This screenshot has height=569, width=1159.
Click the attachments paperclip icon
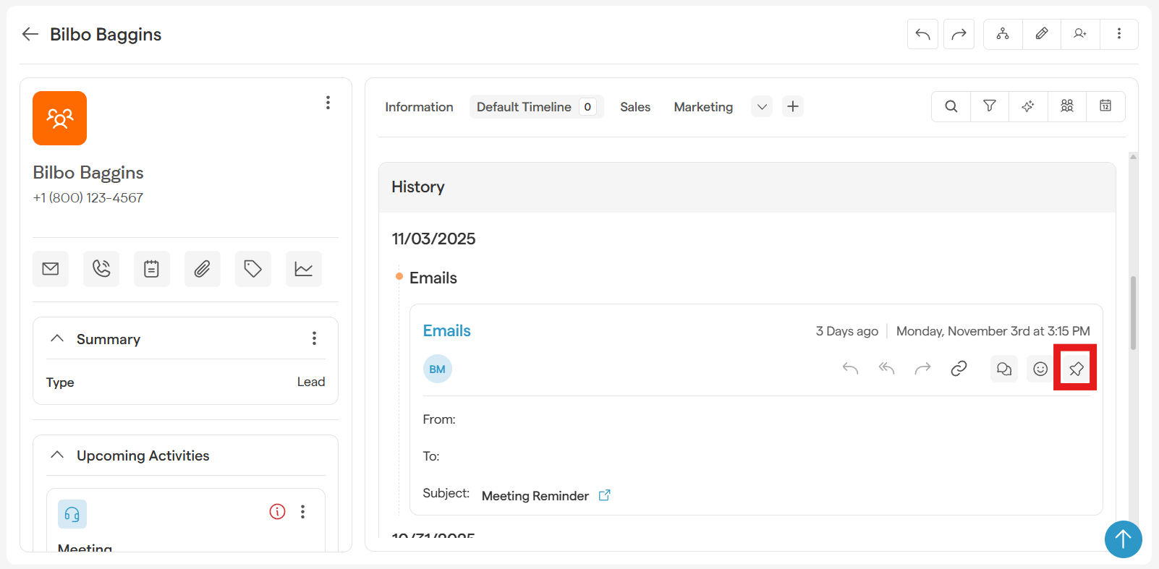pos(203,269)
